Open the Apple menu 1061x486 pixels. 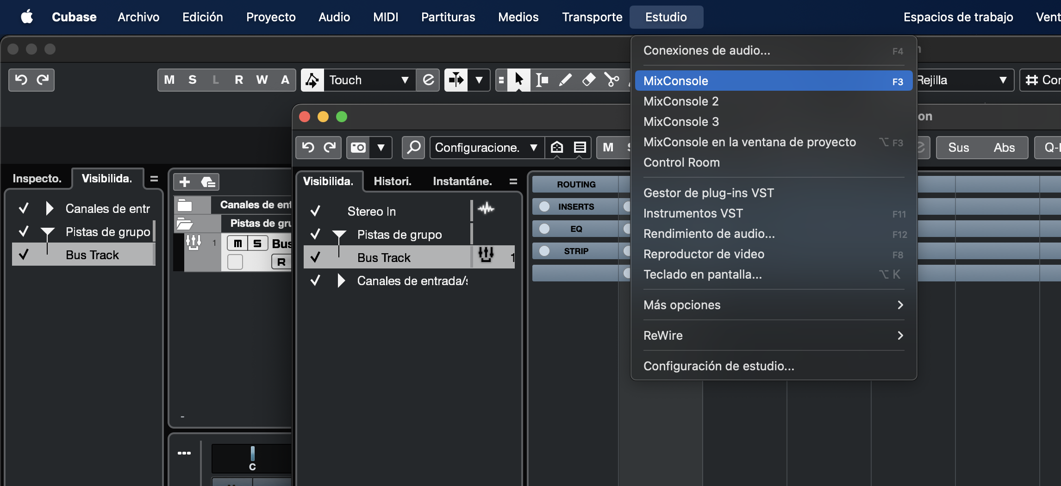(27, 17)
